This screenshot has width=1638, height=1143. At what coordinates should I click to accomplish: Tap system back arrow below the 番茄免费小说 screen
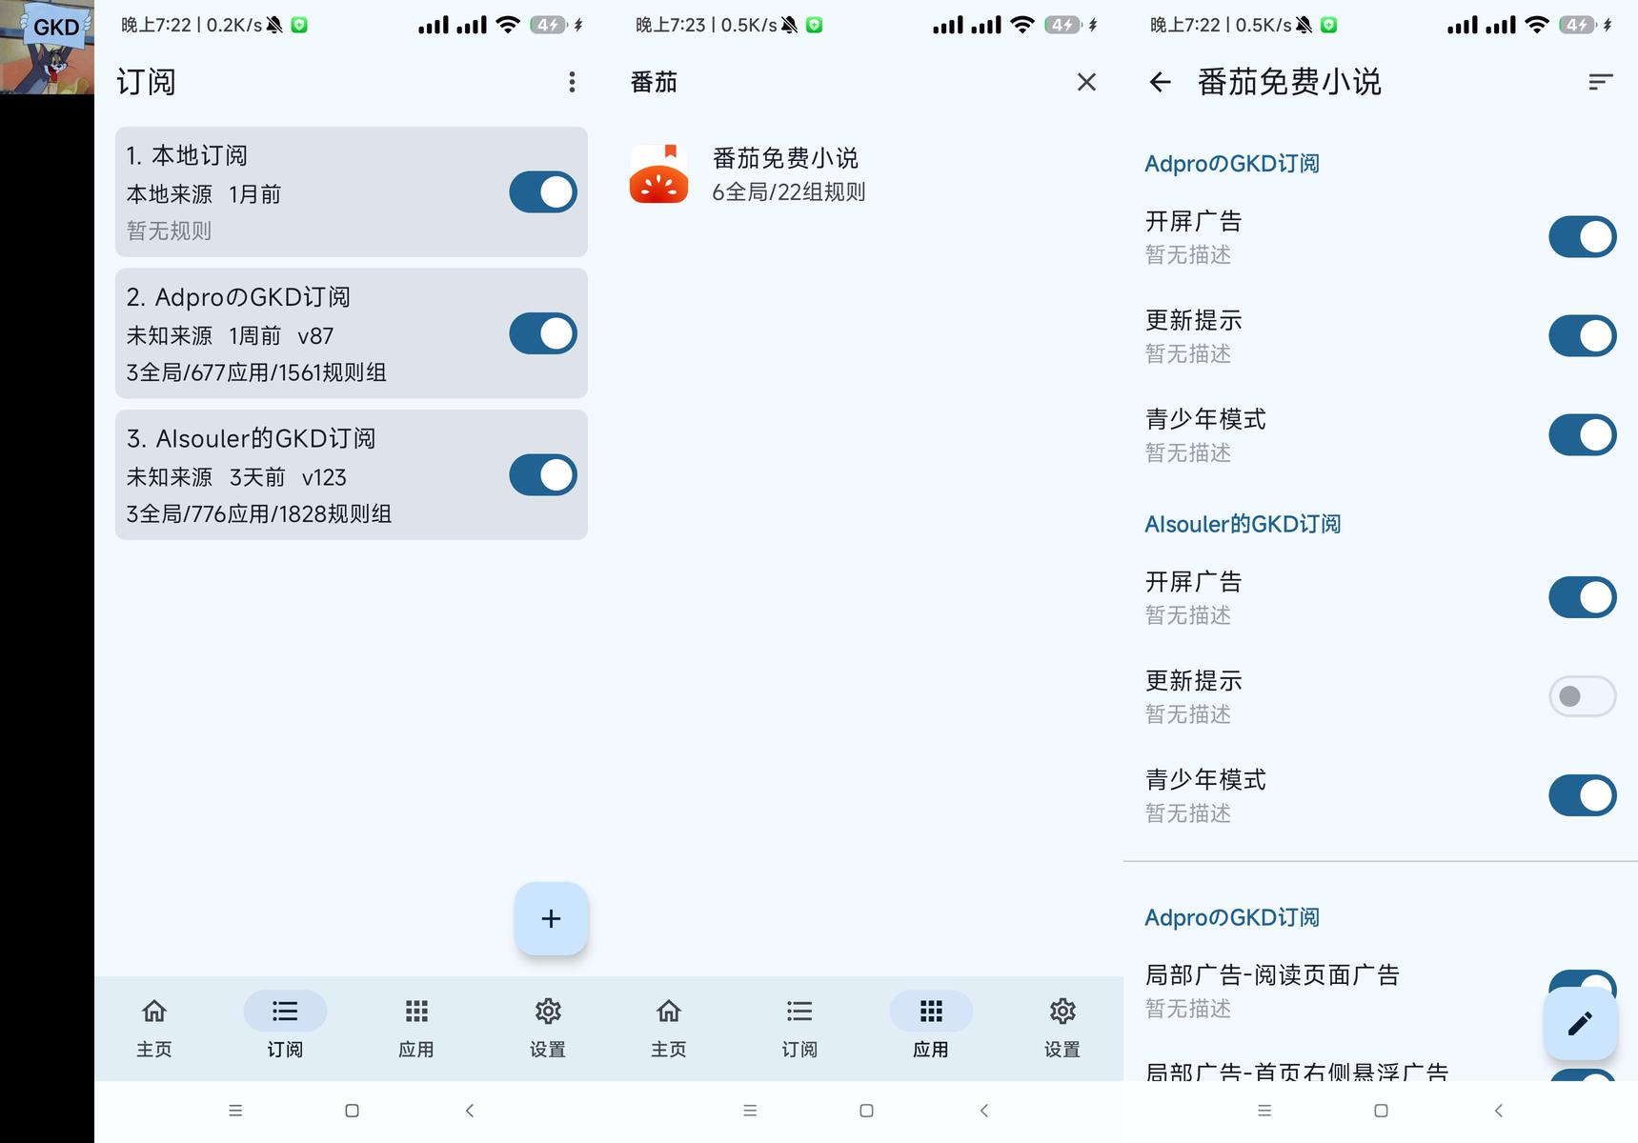(1498, 1111)
